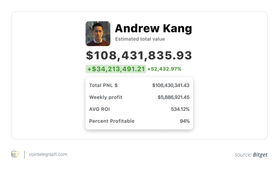The height and width of the screenshot is (170, 279).
Task: Select the AVG ROI row label
Action: pos(99,109)
